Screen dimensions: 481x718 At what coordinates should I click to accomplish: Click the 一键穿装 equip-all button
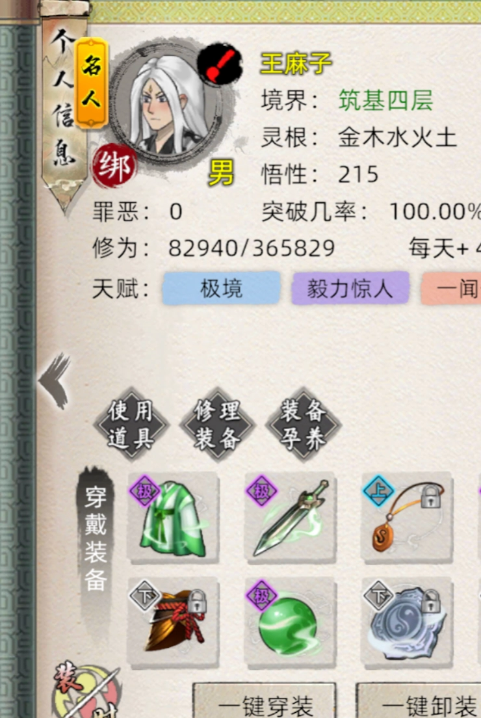click(265, 700)
